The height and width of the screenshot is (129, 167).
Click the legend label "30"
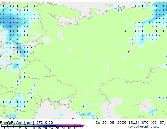pos(57,128)
